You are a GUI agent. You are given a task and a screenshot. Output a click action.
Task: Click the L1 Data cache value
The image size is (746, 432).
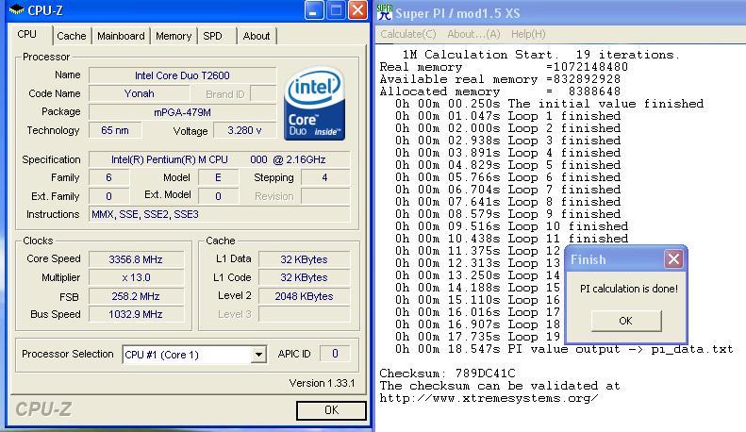coord(304,259)
